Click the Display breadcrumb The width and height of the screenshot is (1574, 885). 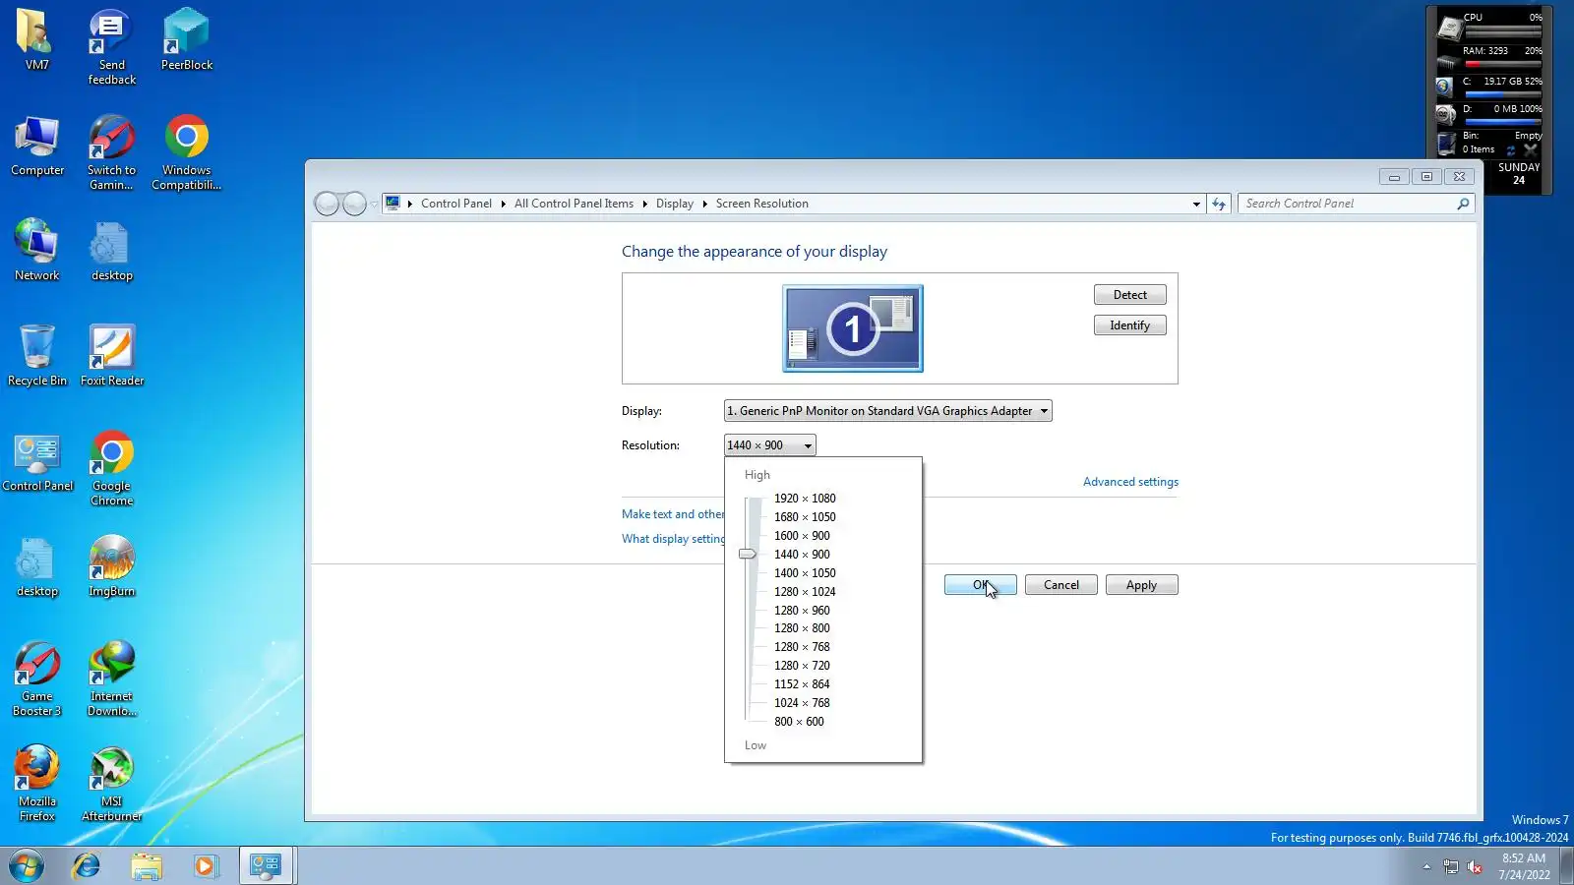[x=674, y=204]
